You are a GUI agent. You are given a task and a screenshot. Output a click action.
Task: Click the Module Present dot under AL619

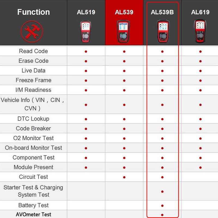click(200, 168)
